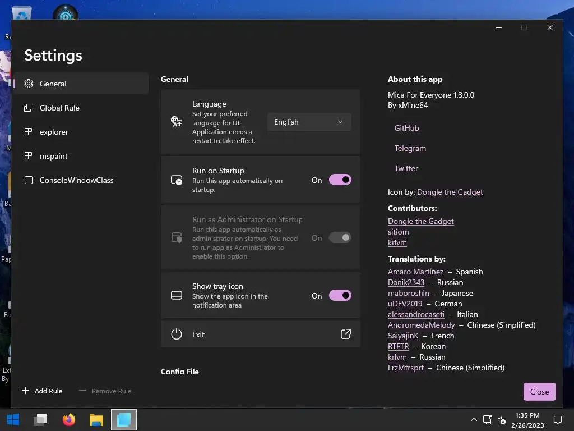Image resolution: width=574 pixels, height=431 pixels.
Task: Show hidden tray icons chevron
Action: pos(474,420)
